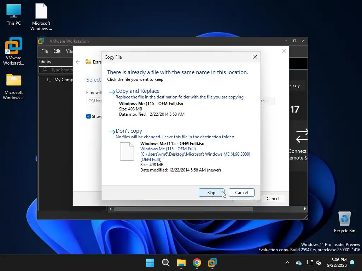Viewport: 362px width, 271px height.
Task: Open This PC desktop icon
Action: pos(14,14)
